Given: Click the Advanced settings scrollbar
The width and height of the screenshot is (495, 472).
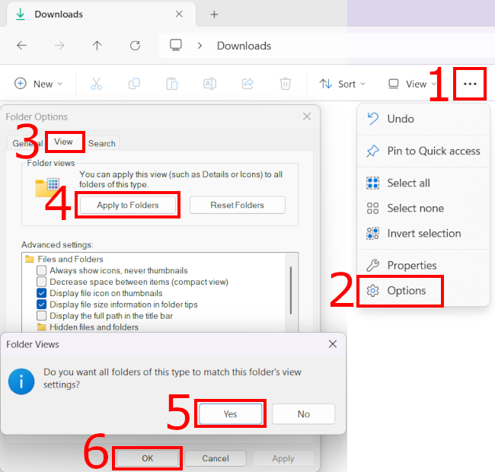Looking at the screenshot, I should [291, 290].
